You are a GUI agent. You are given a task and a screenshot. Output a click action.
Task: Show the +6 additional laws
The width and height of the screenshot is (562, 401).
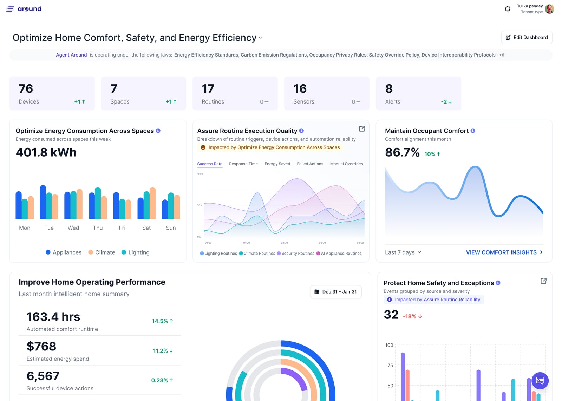point(502,55)
